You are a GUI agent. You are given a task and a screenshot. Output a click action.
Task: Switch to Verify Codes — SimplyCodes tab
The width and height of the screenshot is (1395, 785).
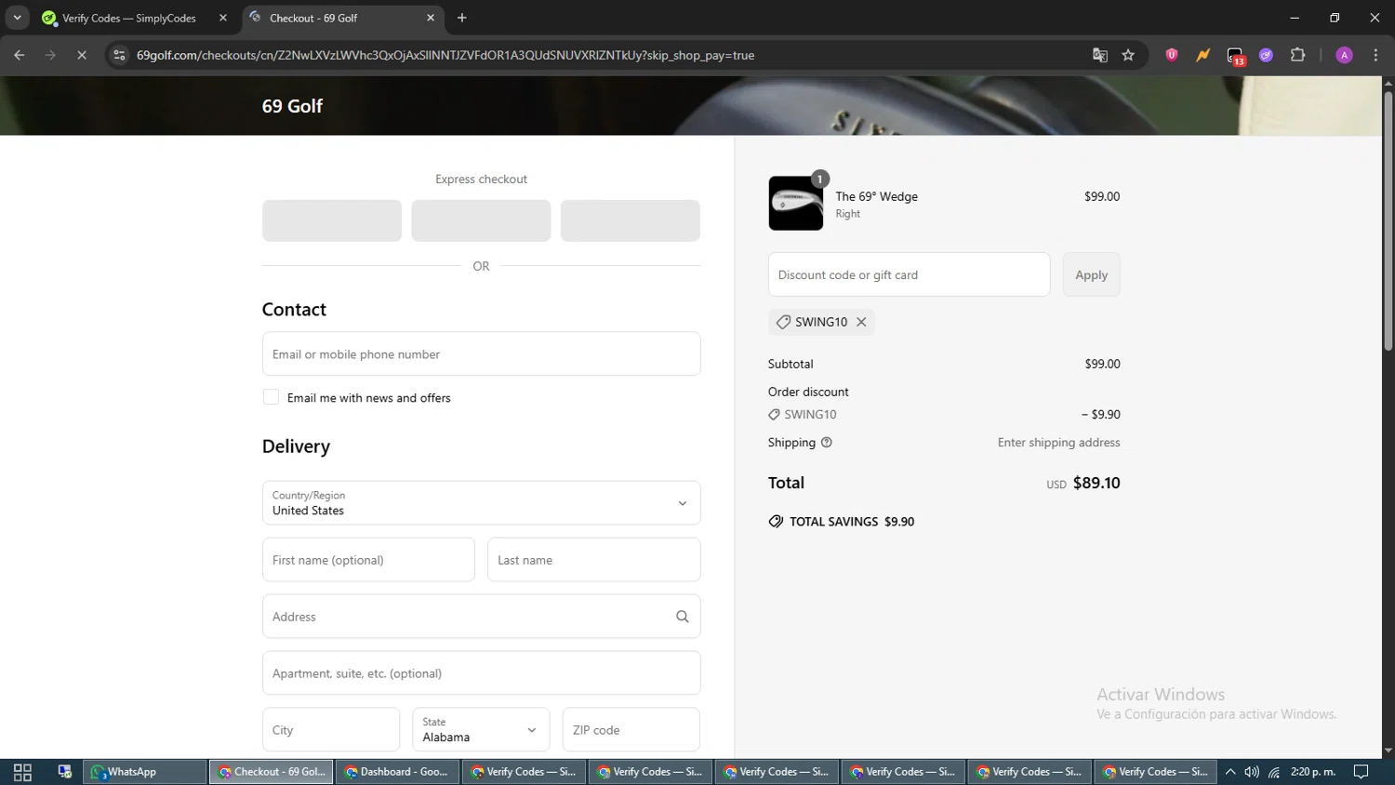(130, 18)
